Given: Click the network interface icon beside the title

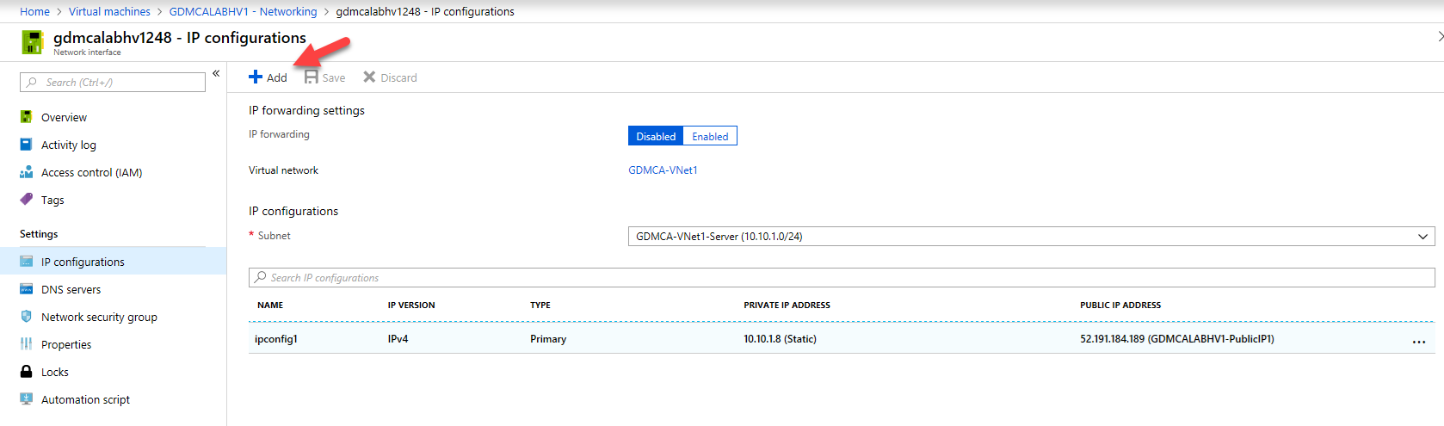Looking at the screenshot, I should (33, 42).
